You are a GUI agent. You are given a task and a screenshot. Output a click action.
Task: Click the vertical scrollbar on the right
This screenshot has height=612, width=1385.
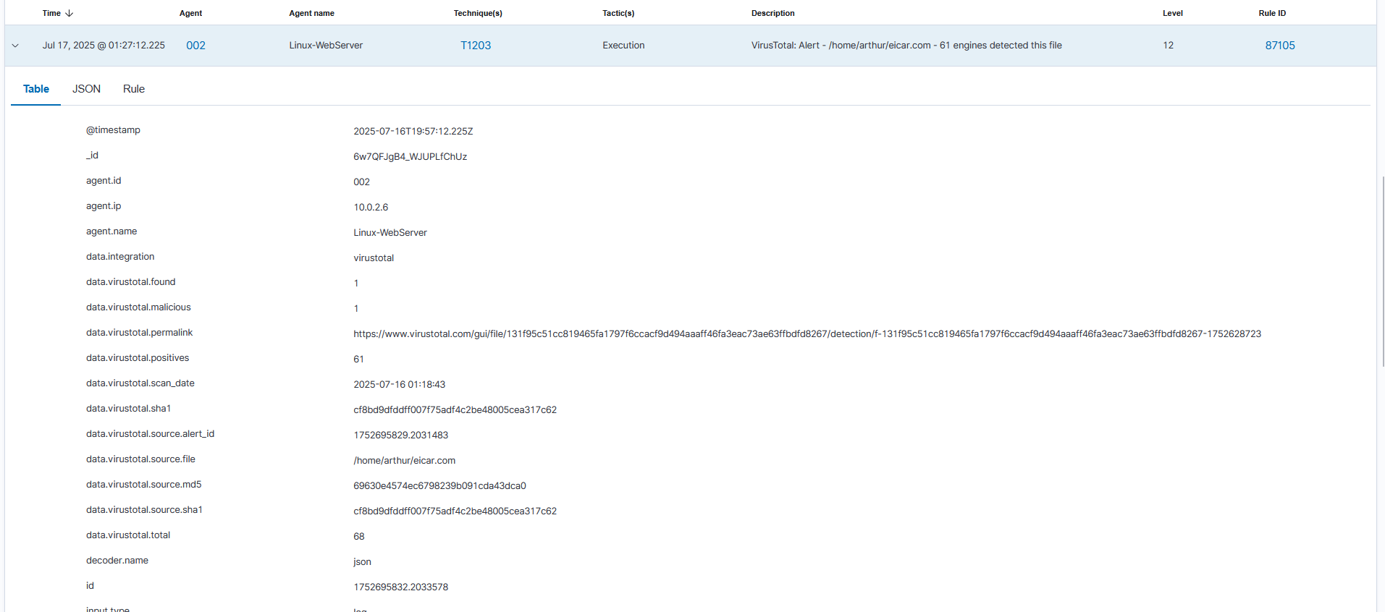tap(1382, 271)
